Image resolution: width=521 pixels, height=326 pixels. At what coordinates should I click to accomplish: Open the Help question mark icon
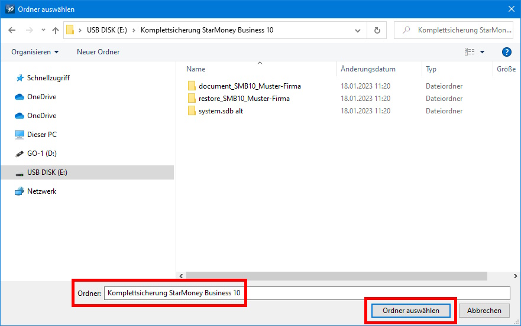click(506, 52)
